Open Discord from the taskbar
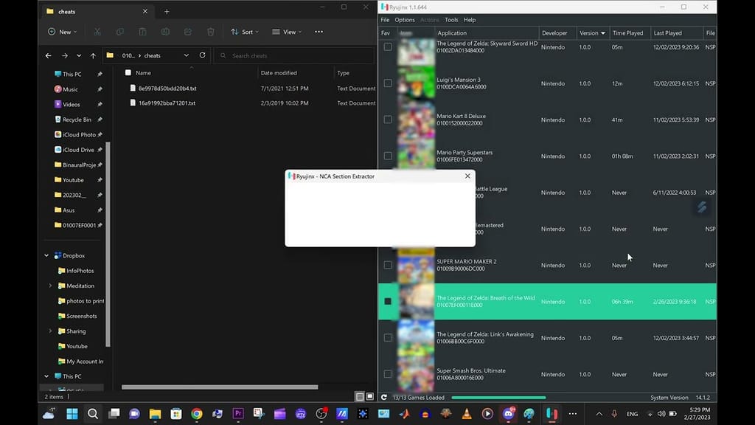Screen dimensions: 755x425 (509, 414)
